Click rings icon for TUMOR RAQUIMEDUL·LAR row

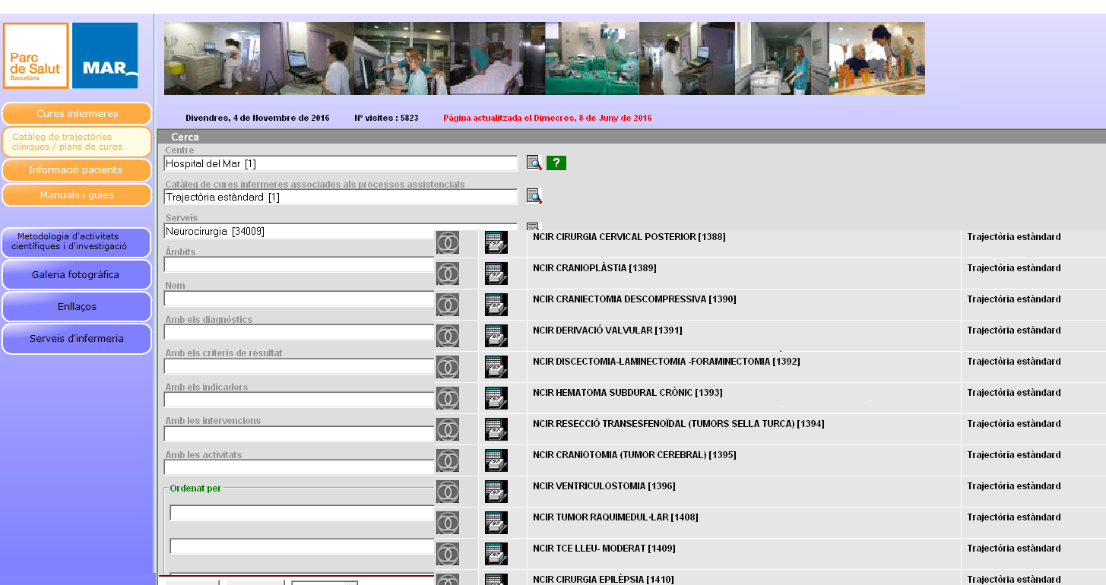tap(448, 523)
